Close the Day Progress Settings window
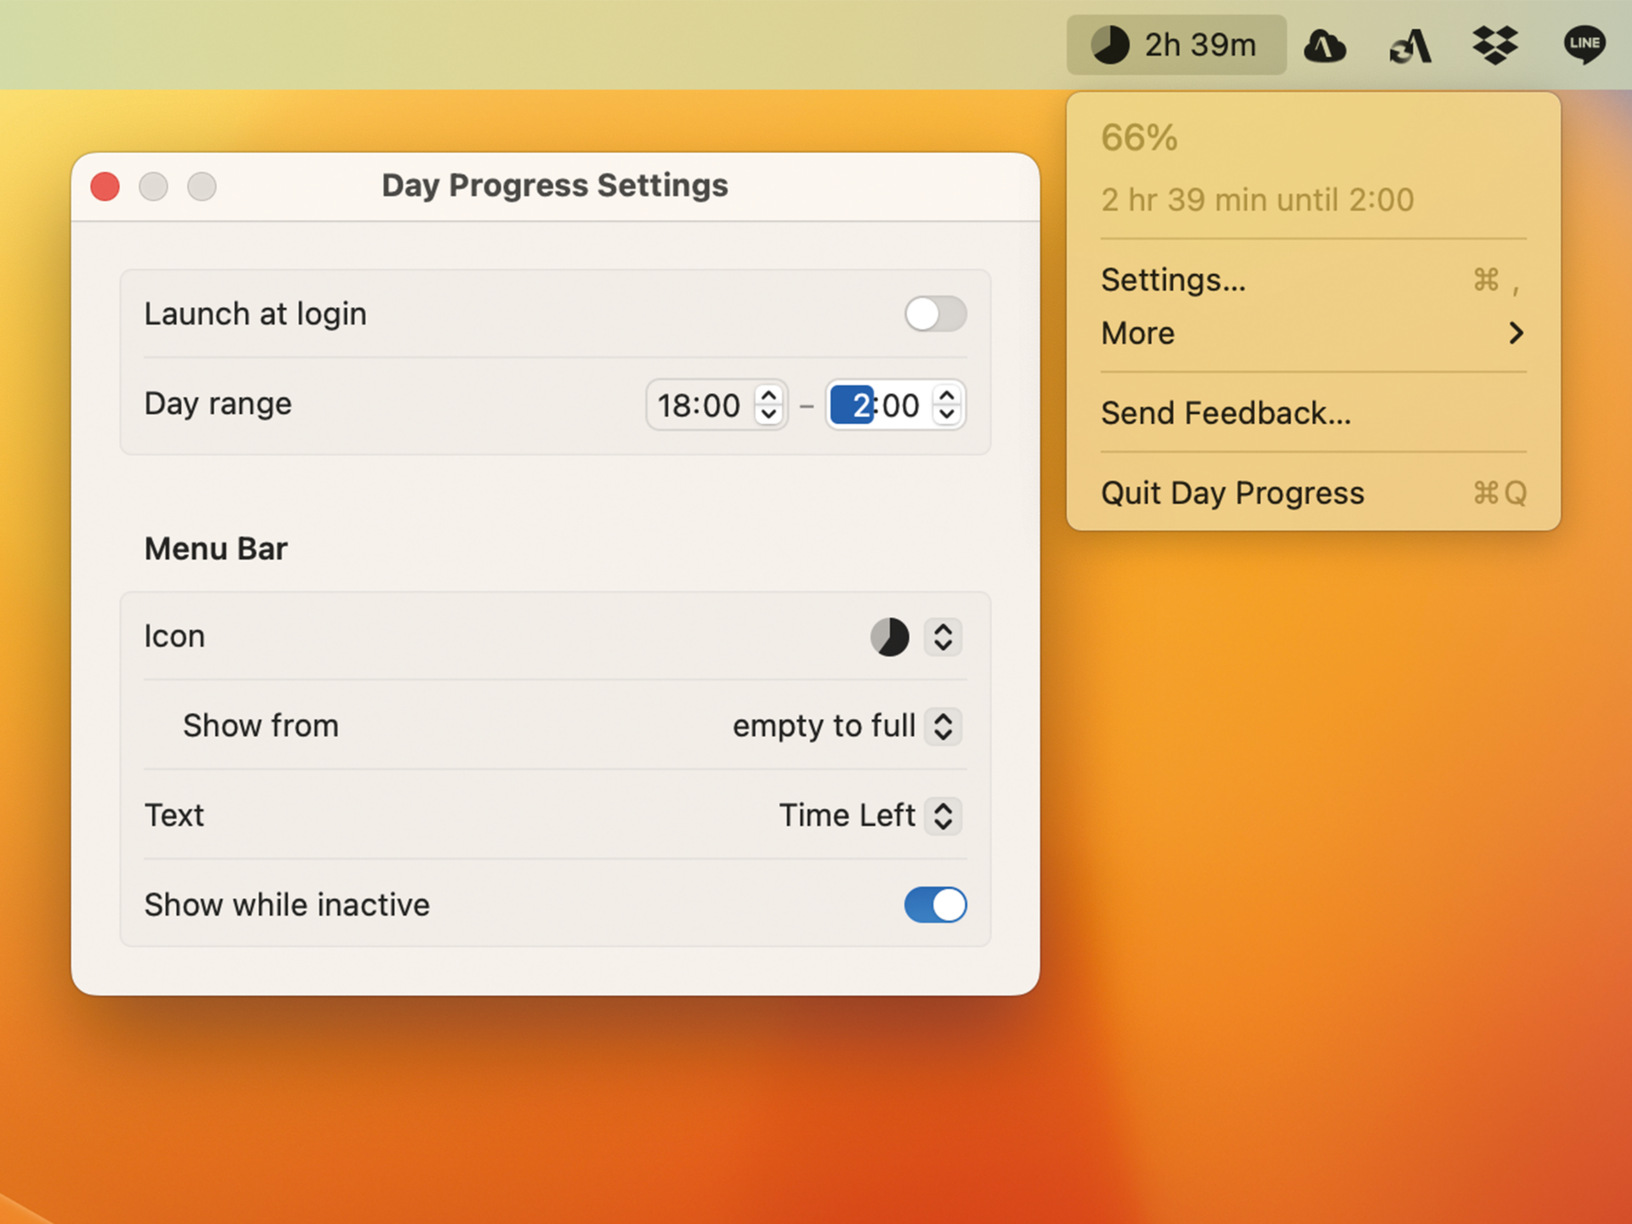 click(x=105, y=186)
